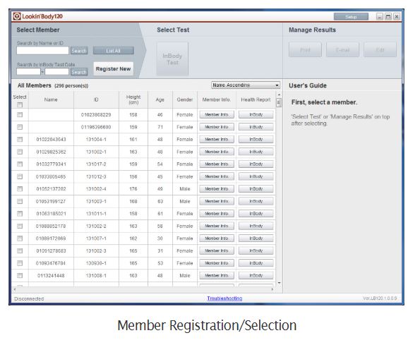Click the E-mail button in Manage Results
Viewport: 420px width, 345px height.
(342, 49)
